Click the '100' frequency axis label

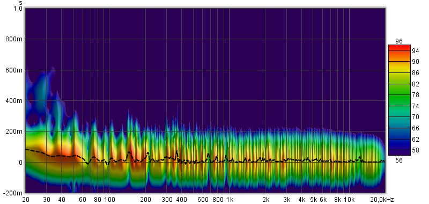click(109, 199)
